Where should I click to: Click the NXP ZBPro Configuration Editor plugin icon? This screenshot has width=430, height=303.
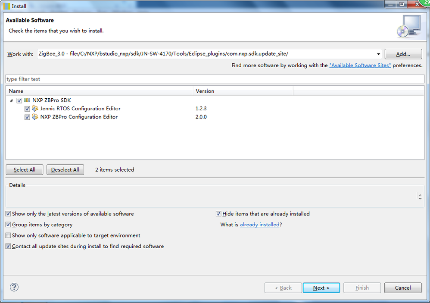click(35, 117)
